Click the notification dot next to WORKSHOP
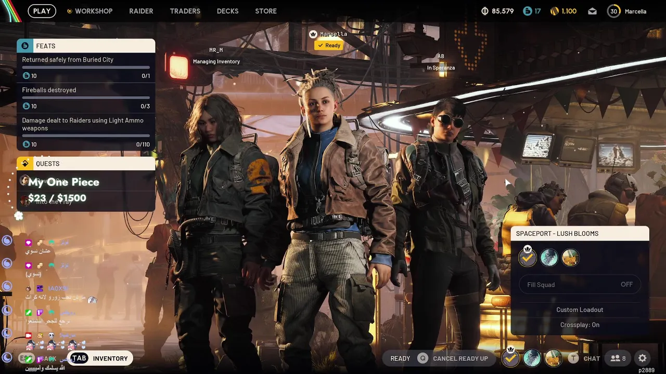Image resolution: width=666 pixels, height=374 pixels. coord(69,11)
